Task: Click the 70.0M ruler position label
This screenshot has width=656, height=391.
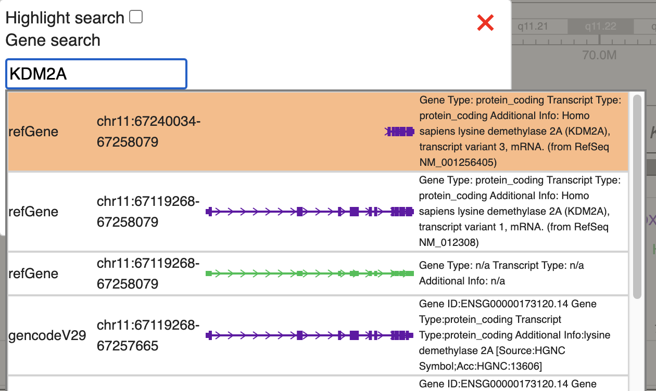Action: [x=599, y=55]
